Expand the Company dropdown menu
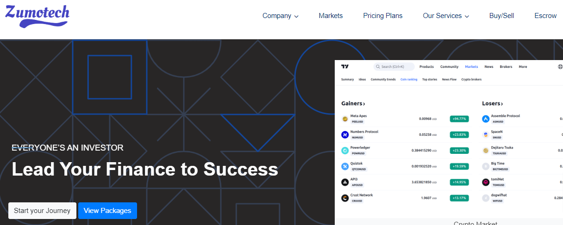The width and height of the screenshot is (563, 225). [280, 16]
